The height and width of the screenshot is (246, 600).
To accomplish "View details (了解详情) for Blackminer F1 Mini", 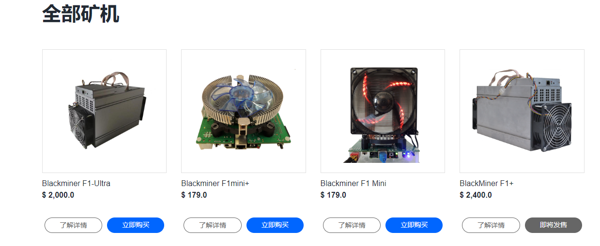I will tap(352, 225).
